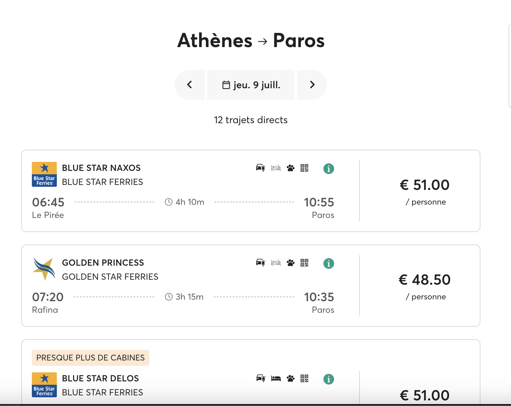Open date picker showing jeu. 9 juill.
Image resolution: width=511 pixels, height=406 pixels.
point(251,85)
